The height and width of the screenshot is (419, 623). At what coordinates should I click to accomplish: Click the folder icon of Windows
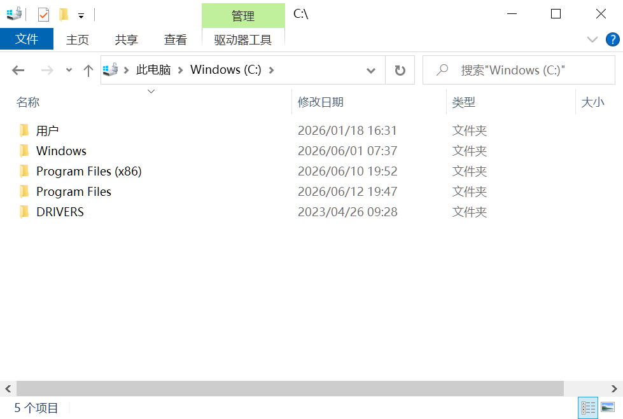coord(24,150)
